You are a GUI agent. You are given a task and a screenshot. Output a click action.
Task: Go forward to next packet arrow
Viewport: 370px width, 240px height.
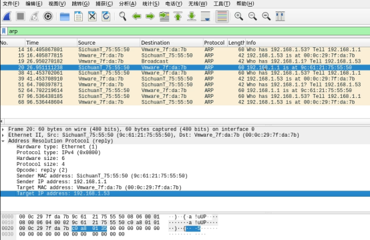pyautogui.click(x=150, y=16)
